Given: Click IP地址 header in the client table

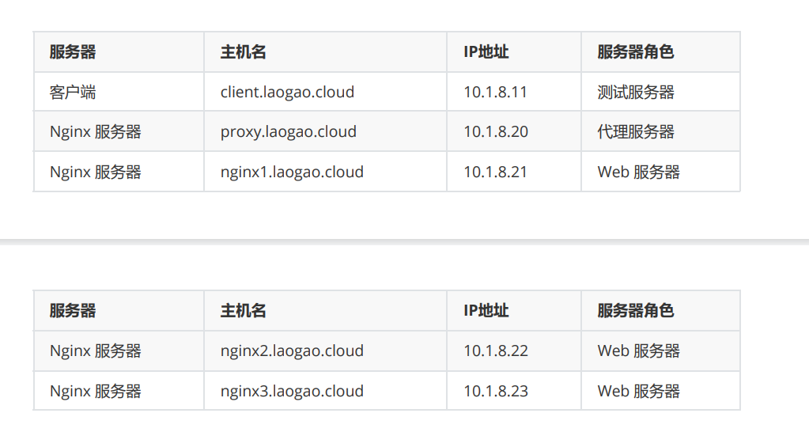Looking at the screenshot, I should coord(486,51).
